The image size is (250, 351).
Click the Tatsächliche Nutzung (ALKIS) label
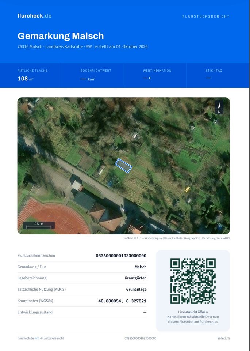[x=42, y=289]
